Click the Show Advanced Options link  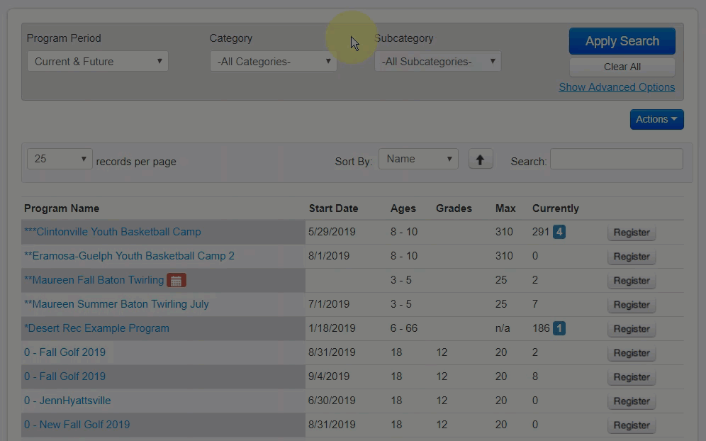tap(617, 87)
